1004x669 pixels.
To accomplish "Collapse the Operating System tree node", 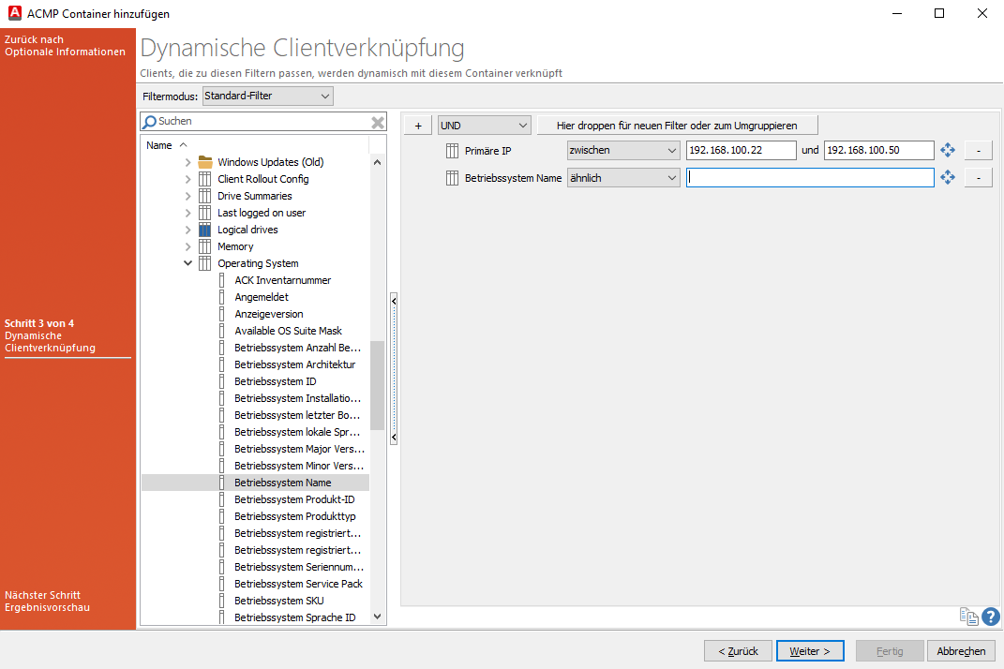I will pos(188,263).
